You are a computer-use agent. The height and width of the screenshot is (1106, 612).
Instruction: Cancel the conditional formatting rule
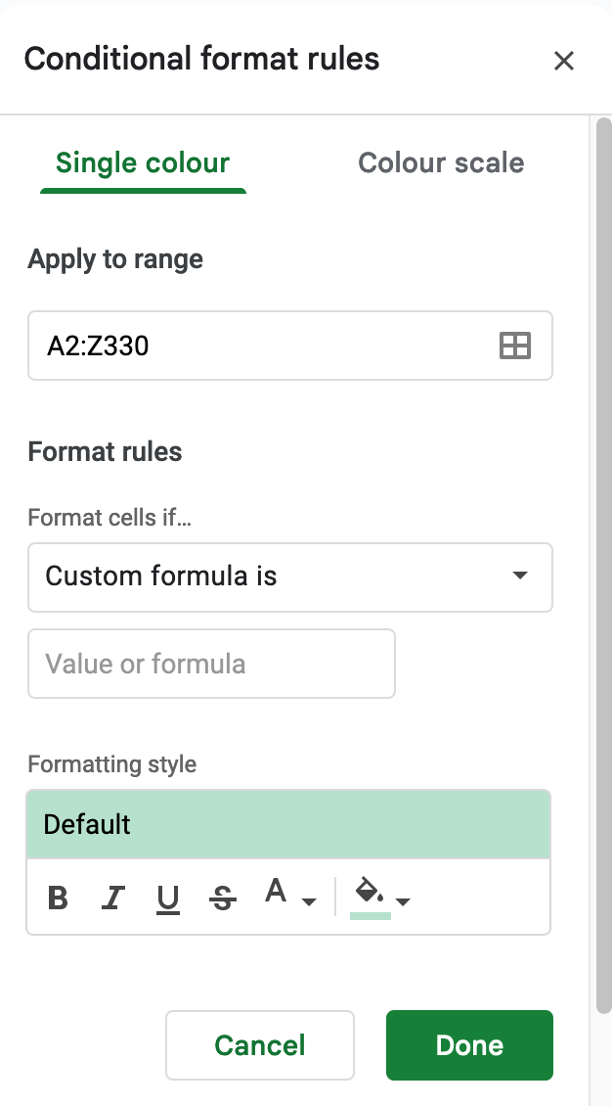[259, 1044]
